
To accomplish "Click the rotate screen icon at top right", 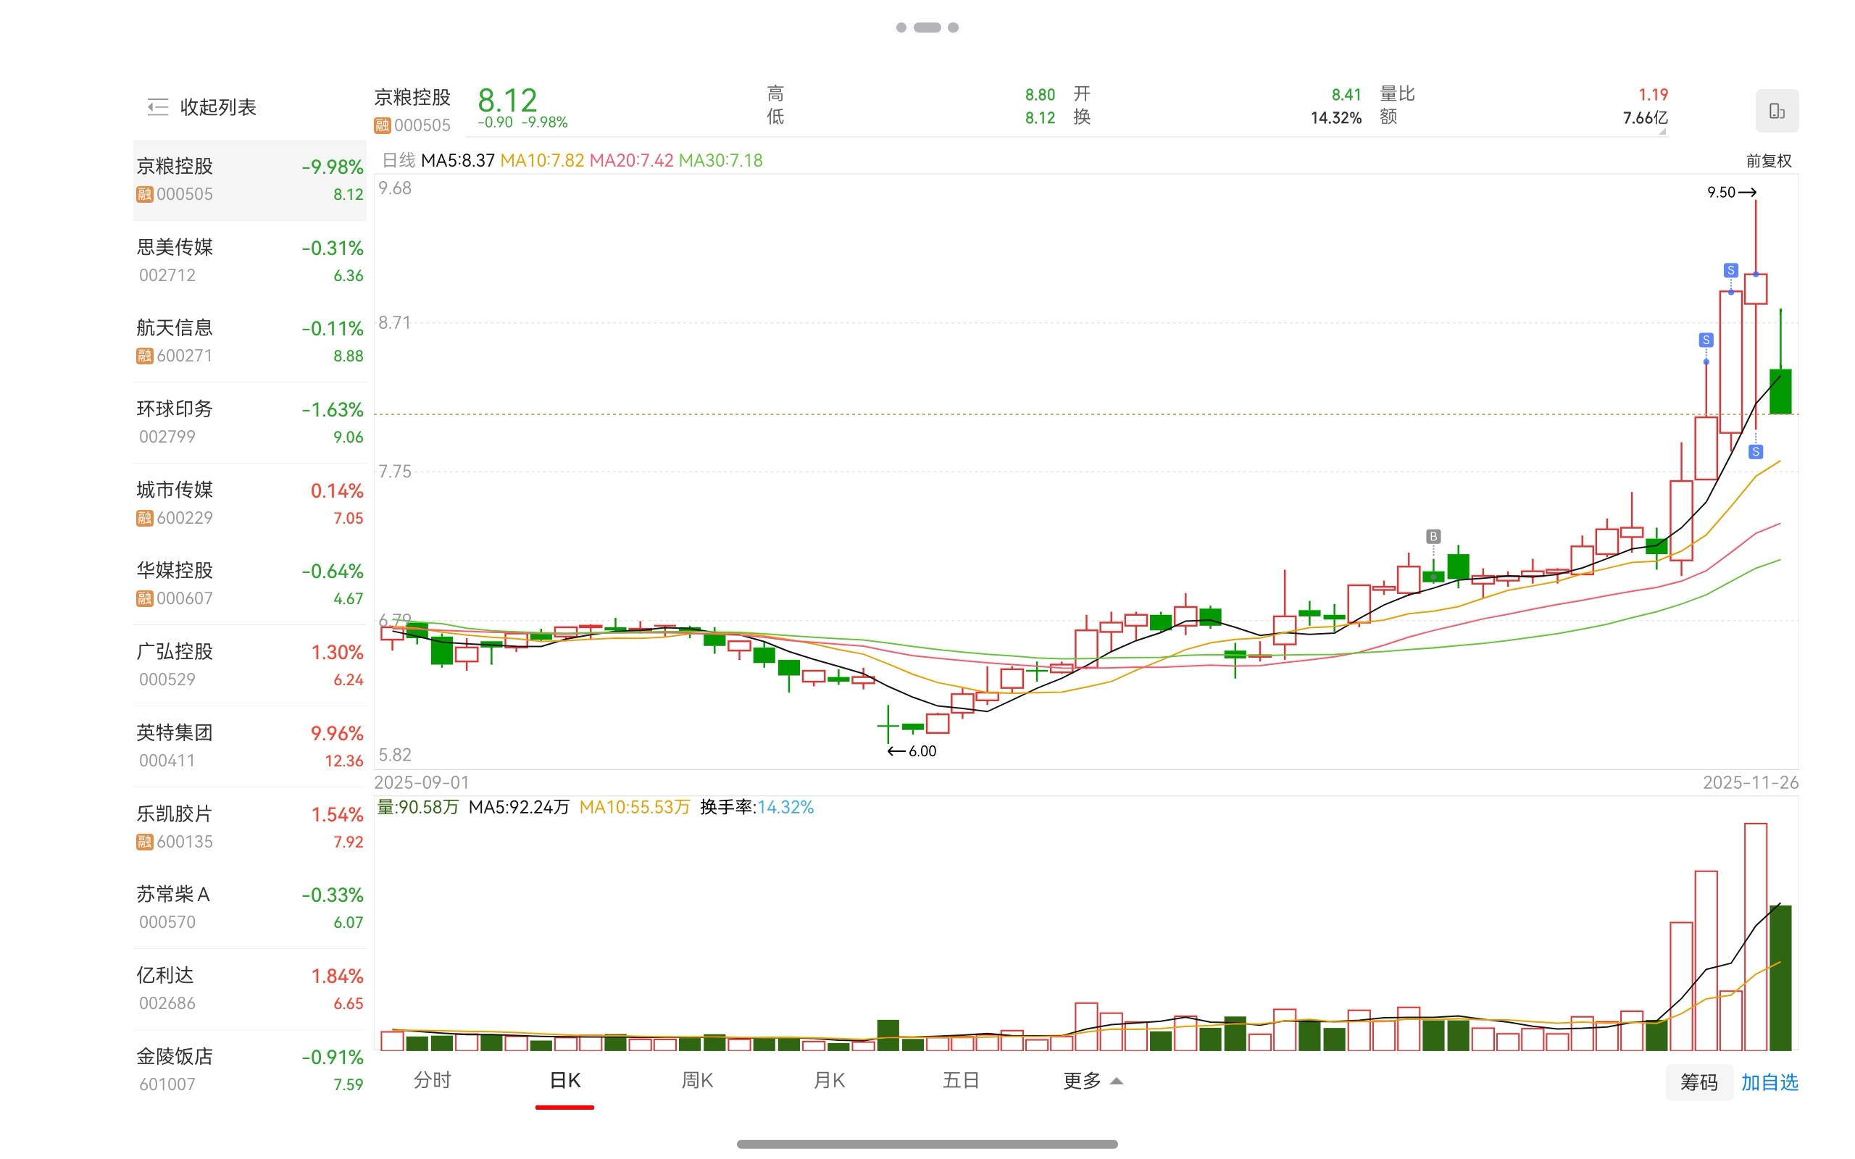I will pos(1776,111).
